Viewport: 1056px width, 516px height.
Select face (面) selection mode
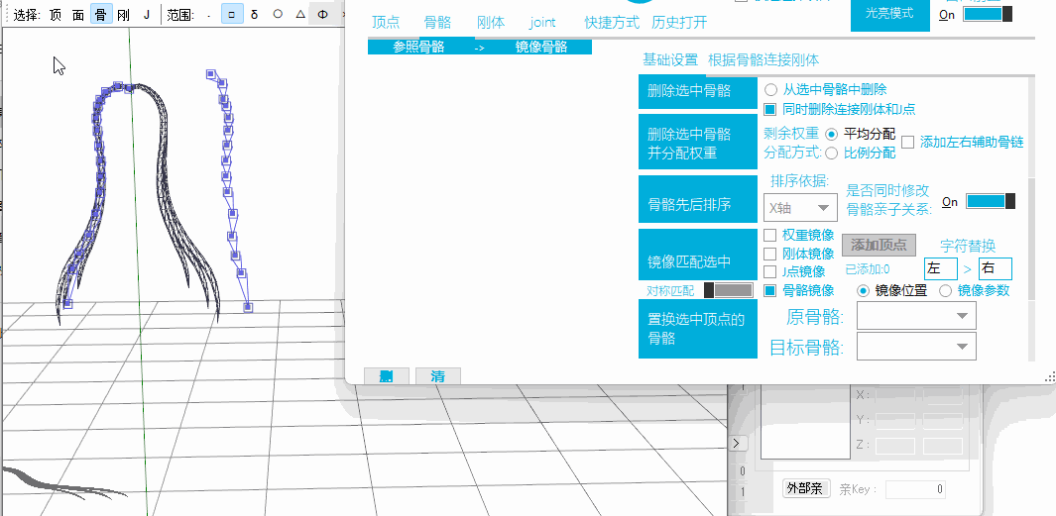(78, 15)
